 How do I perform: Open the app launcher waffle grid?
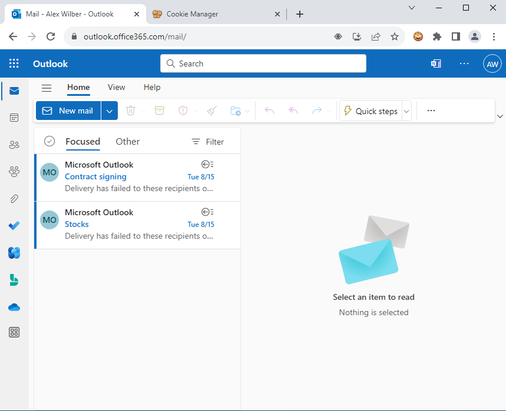[x=14, y=64]
